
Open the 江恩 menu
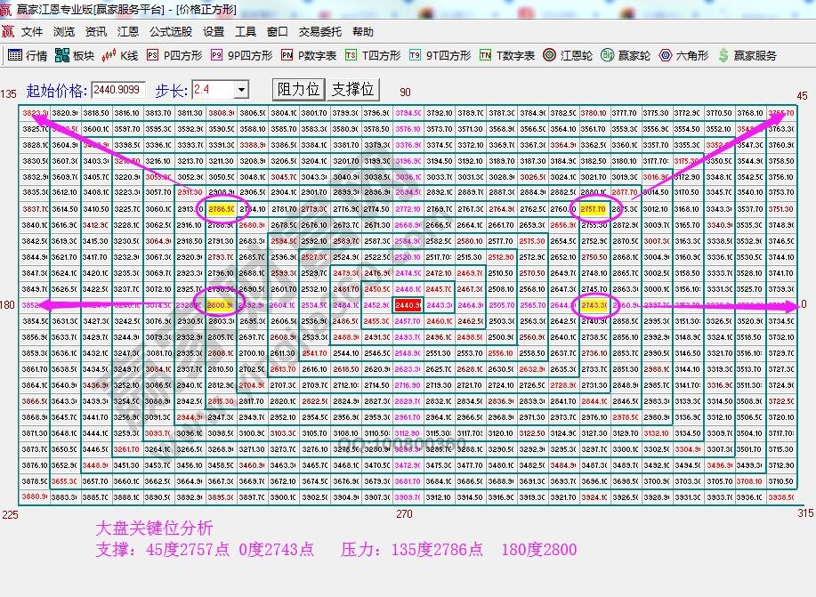click(127, 31)
